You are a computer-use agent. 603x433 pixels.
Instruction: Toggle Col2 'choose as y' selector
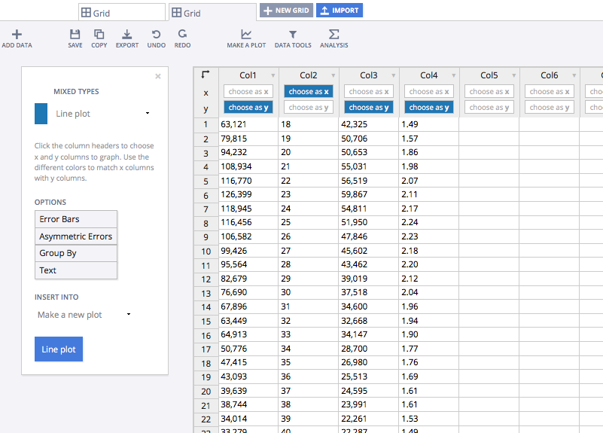(x=309, y=108)
